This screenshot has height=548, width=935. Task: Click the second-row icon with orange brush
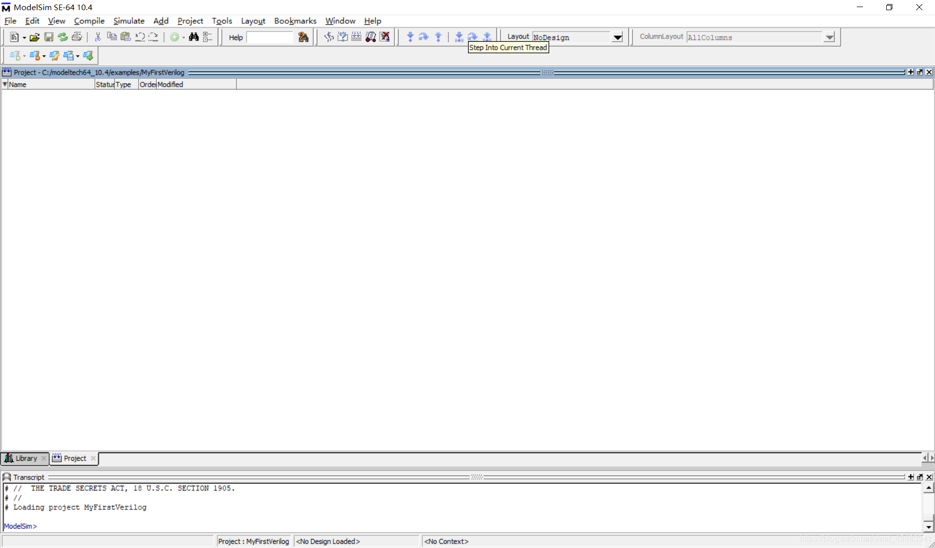point(35,56)
